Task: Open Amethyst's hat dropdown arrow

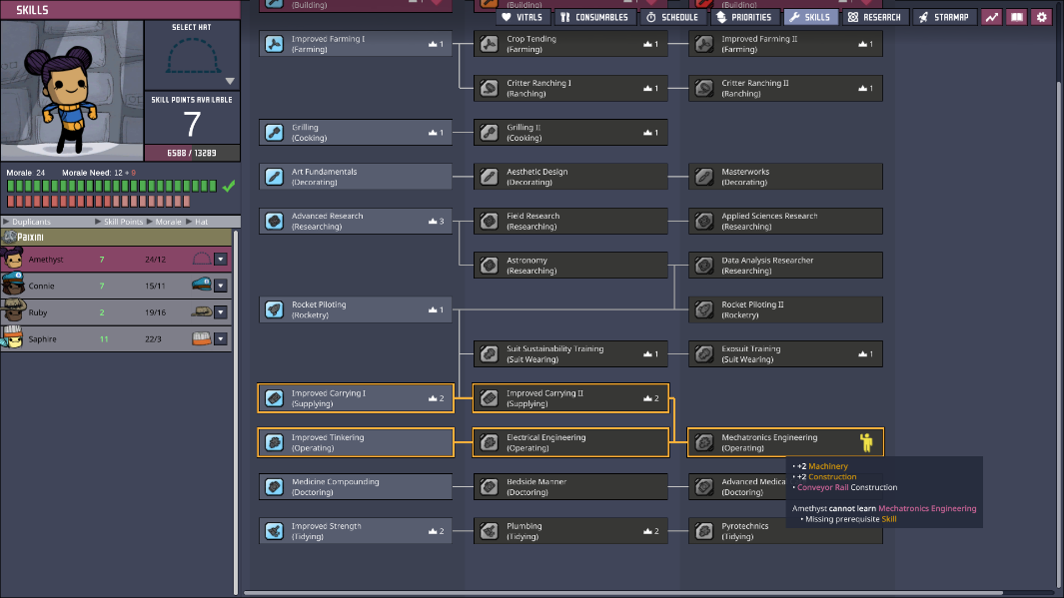Action: [x=221, y=259]
